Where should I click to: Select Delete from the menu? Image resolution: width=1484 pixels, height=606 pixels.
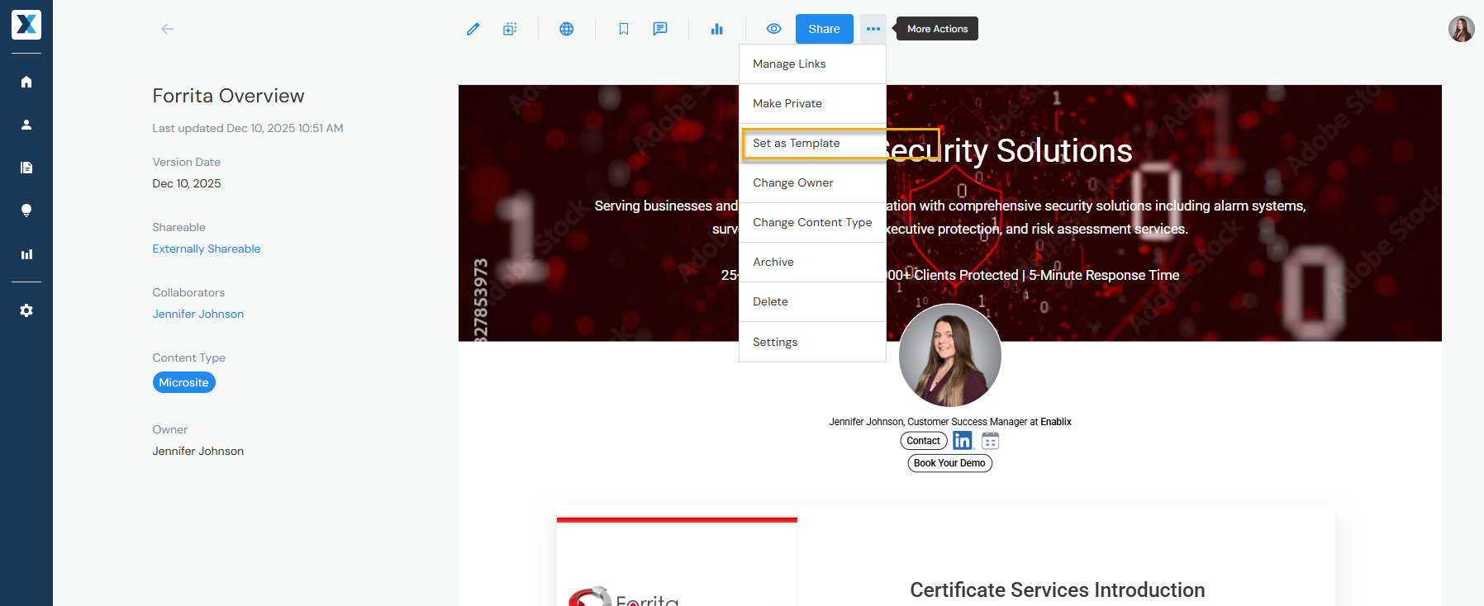click(x=812, y=301)
